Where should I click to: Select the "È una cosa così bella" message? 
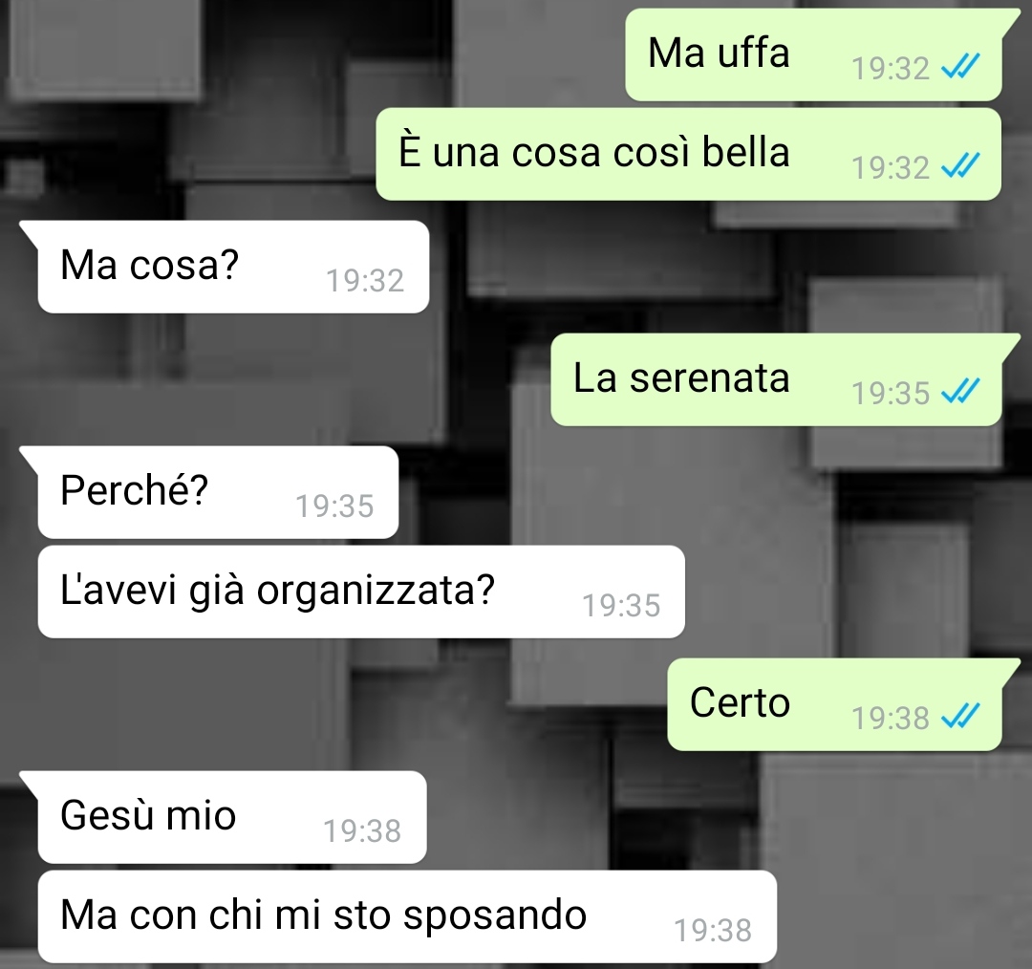(688, 154)
